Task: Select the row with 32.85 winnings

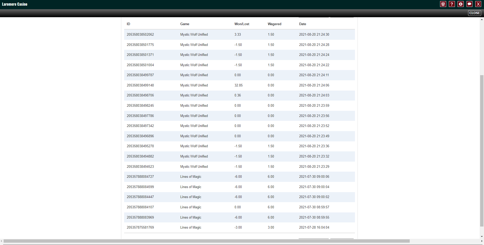Action: pyautogui.click(x=239, y=85)
